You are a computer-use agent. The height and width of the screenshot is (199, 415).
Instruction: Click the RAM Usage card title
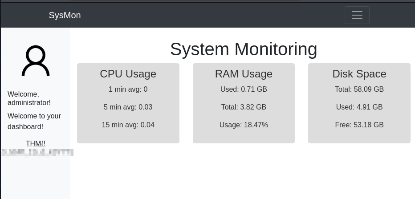coord(244,73)
